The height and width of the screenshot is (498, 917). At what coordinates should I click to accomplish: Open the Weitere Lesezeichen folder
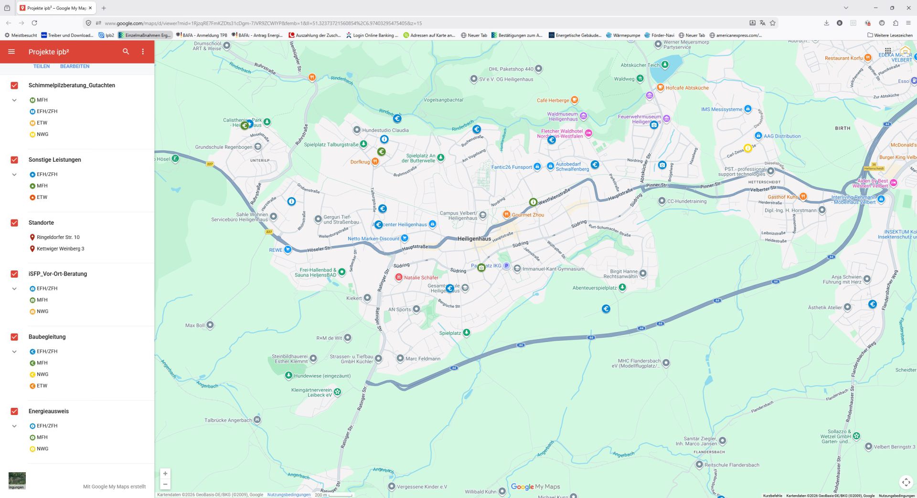[890, 35]
